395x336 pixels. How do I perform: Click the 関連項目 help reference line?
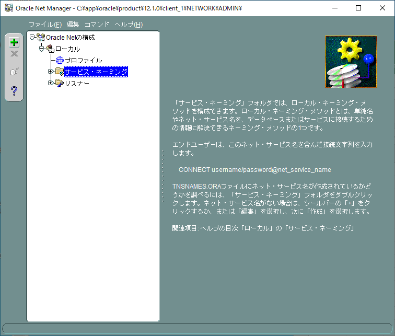(x=263, y=228)
